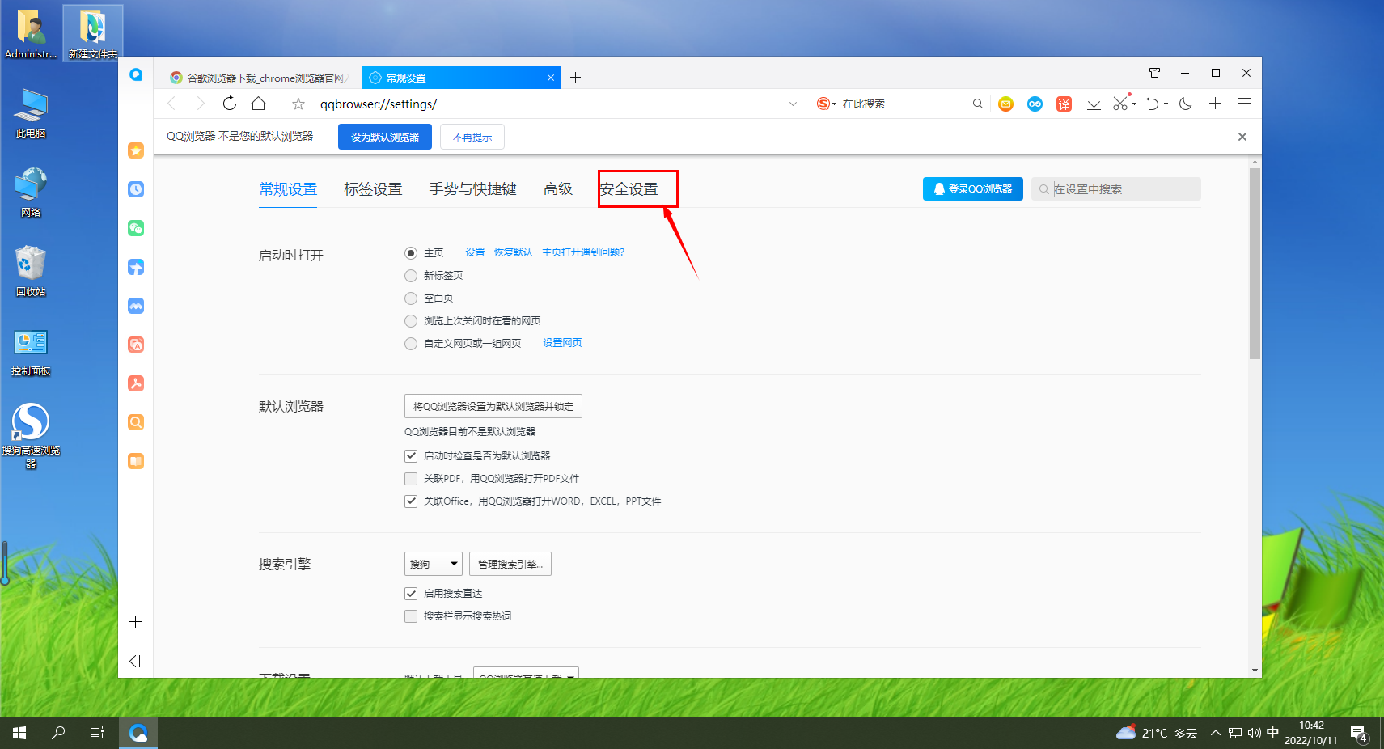Switch to 高级 tab
Screen dimensions: 1384x749
[558, 189]
